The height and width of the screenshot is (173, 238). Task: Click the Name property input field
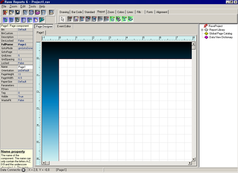pyautogui.click(x=25, y=67)
